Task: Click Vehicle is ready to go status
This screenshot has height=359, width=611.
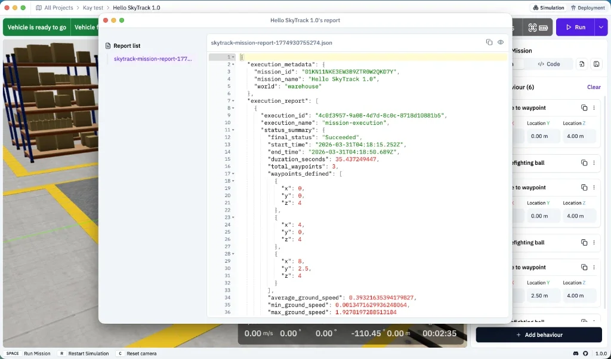Action: [36, 27]
